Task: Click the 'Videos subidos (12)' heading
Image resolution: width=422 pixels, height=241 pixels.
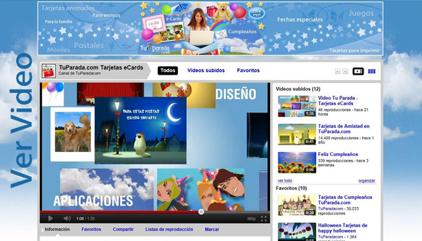Action: coord(298,89)
